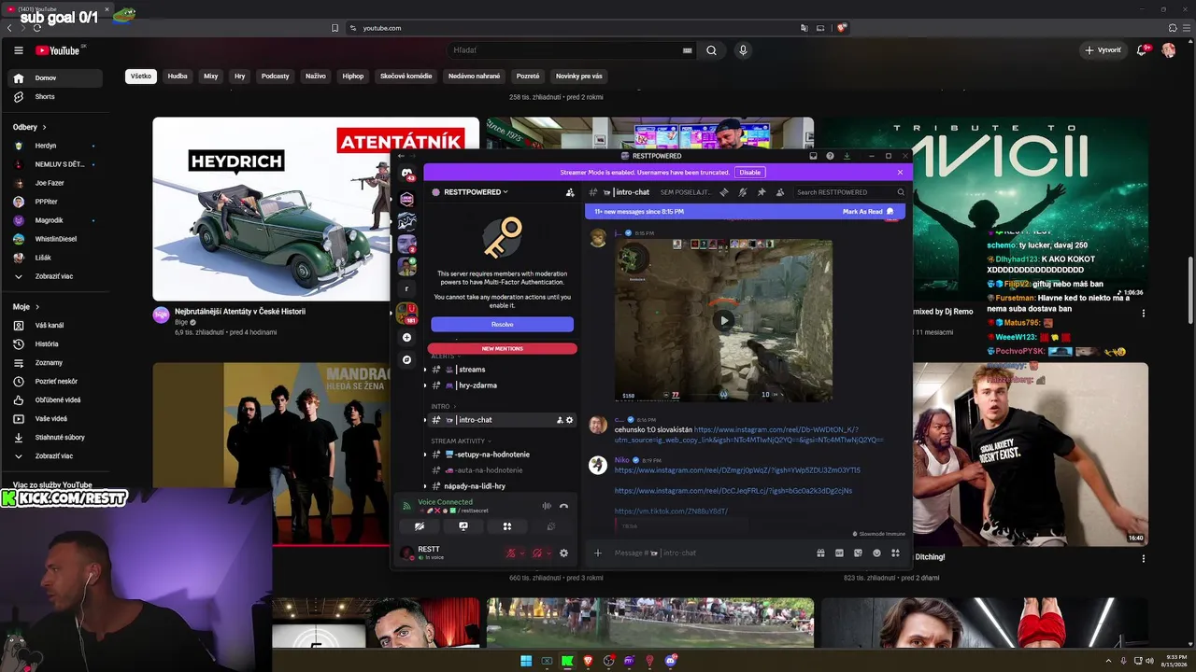Click Mark As Read in Discord
1196x672 pixels.
coord(868,212)
